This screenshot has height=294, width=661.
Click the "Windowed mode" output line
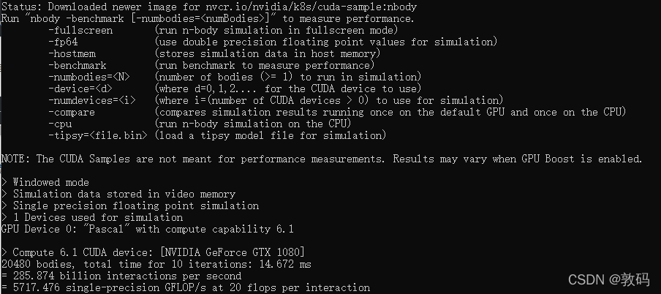(50, 182)
